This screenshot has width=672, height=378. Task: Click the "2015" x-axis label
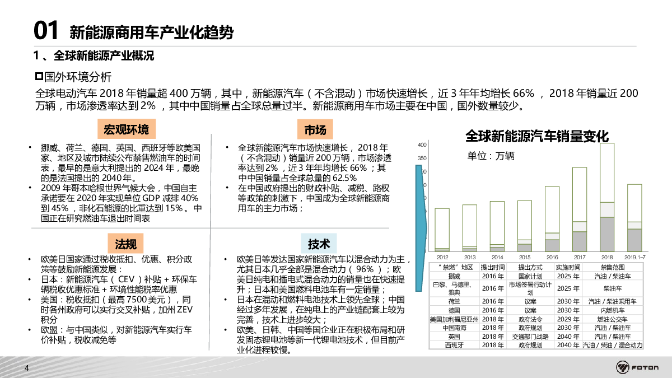pyautogui.click(x=525, y=256)
